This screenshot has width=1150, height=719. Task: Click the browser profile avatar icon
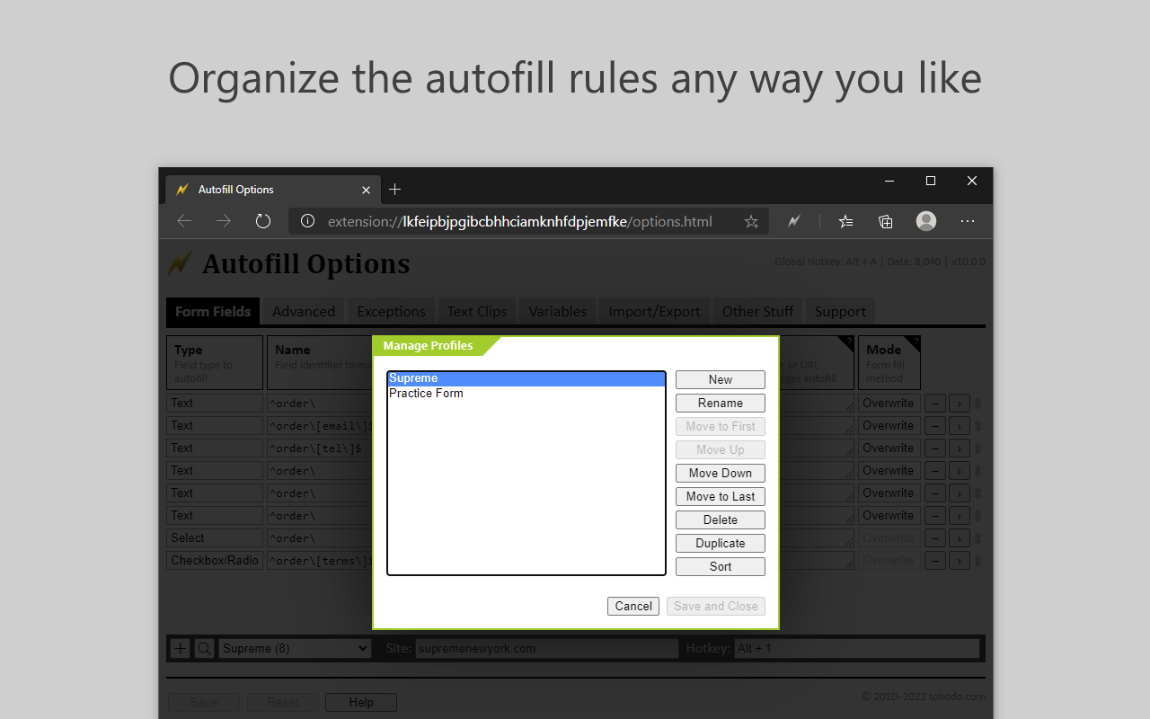pyautogui.click(x=925, y=221)
